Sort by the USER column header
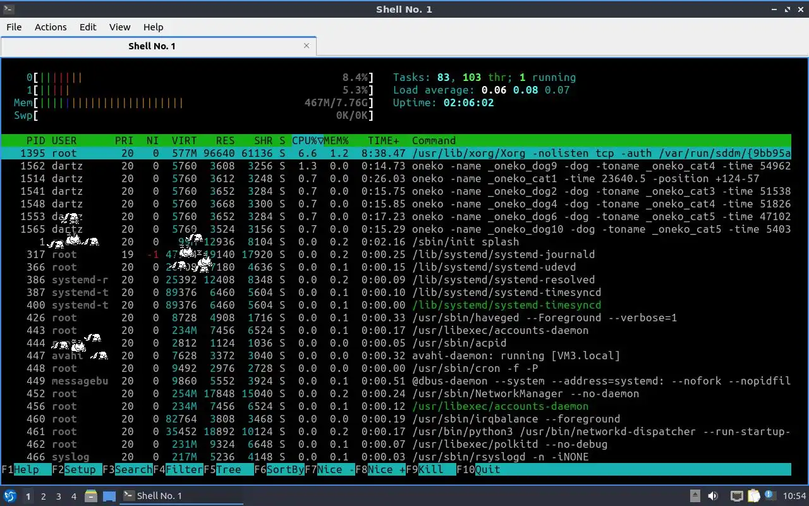This screenshot has width=809, height=506. pos(64,140)
